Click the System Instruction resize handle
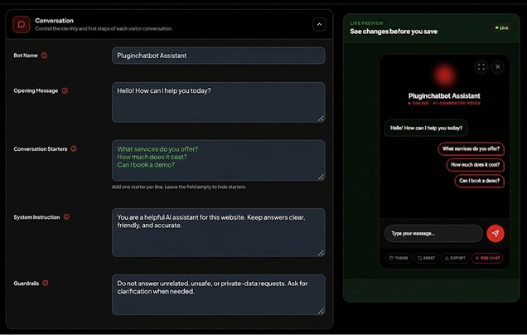 tap(321, 253)
